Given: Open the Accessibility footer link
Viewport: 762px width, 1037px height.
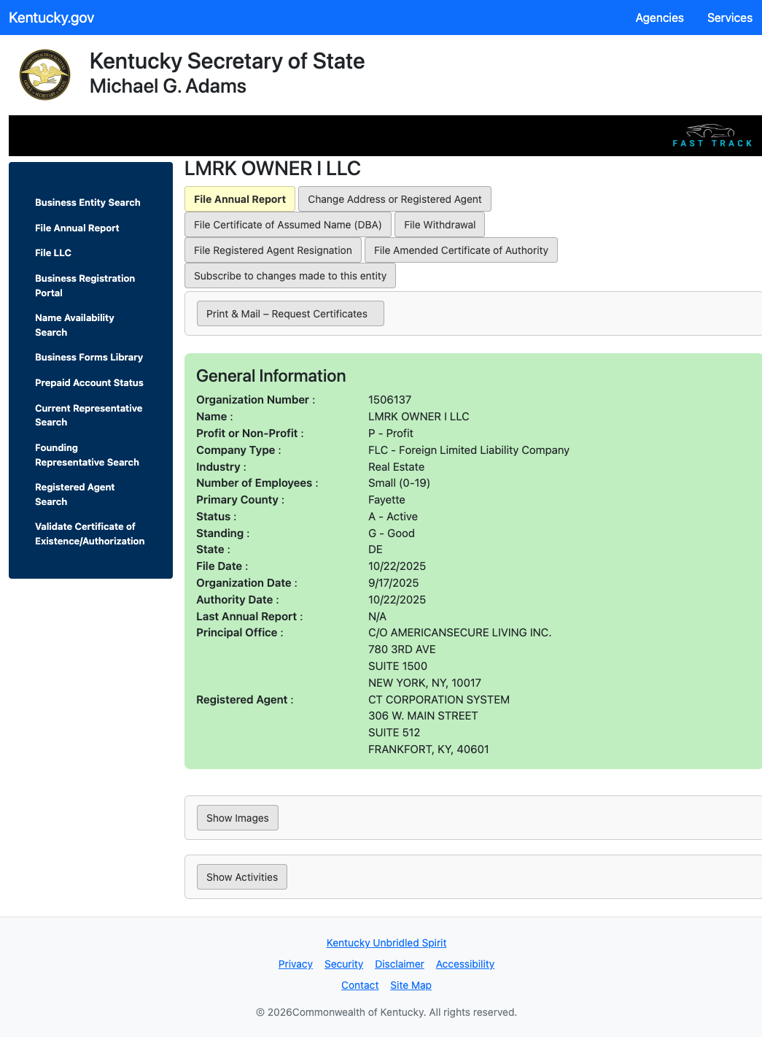Looking at the screenshot, I should pyautogui.click(x=465, y=964).
